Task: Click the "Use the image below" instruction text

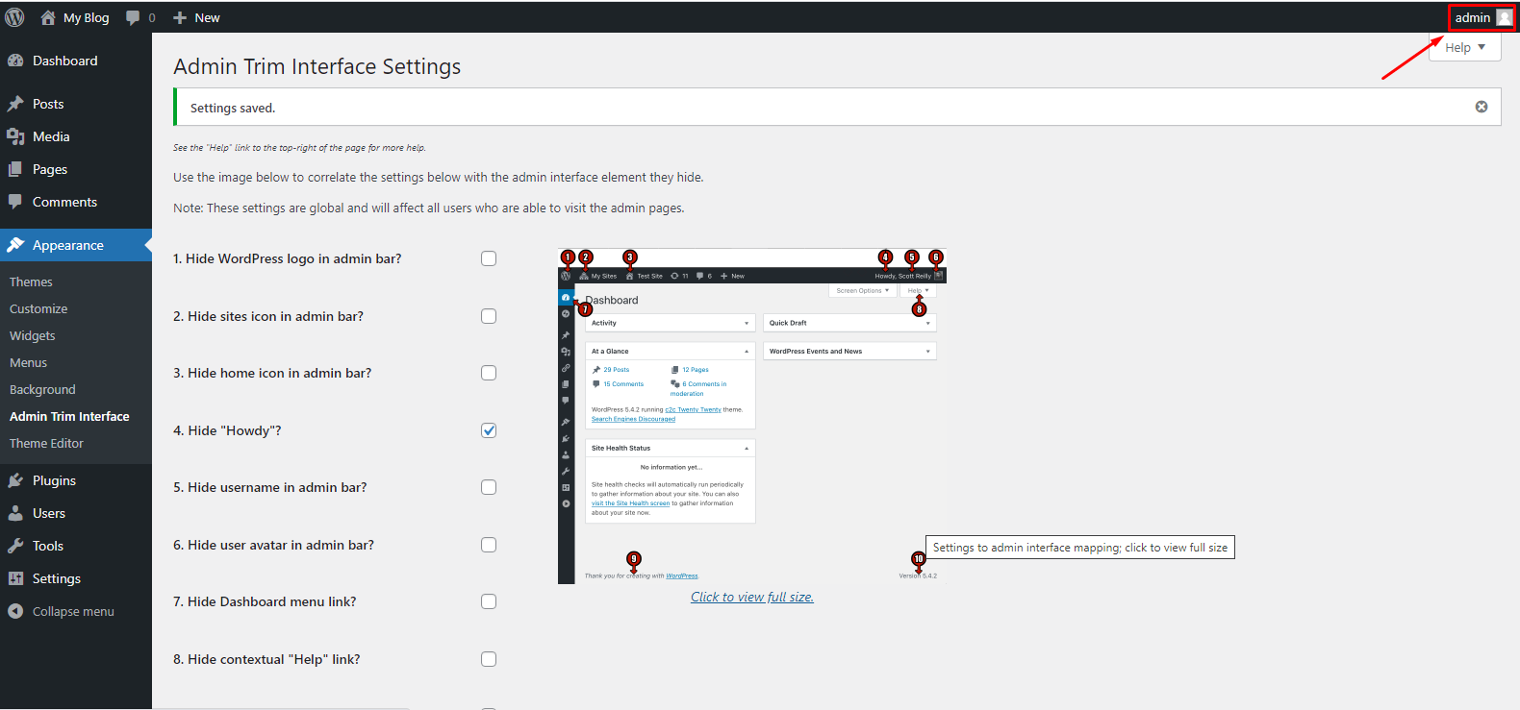Action: (439, 177)
